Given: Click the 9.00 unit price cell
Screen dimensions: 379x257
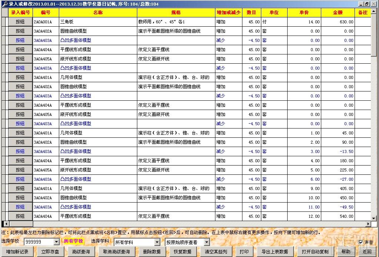Looking at the screenshot, I should point(304,188).
